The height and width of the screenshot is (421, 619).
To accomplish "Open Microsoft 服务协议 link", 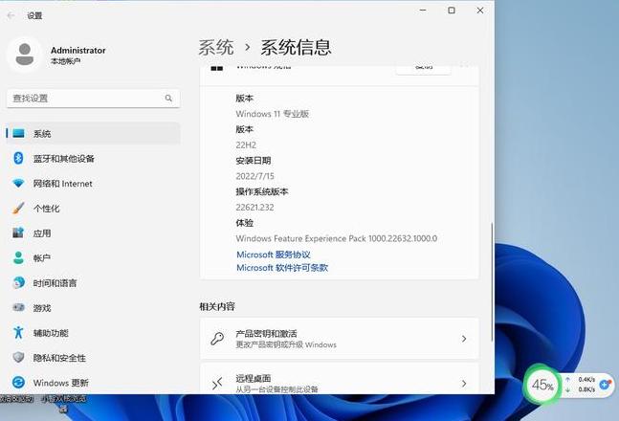I will [274, 255].
